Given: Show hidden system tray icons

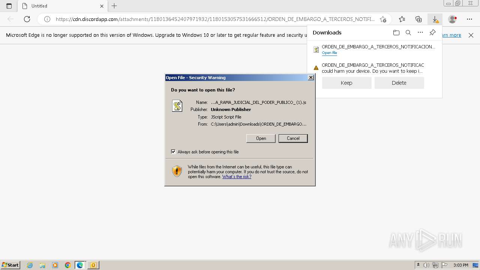Looking at the screenshot, I should click(418, 265).
